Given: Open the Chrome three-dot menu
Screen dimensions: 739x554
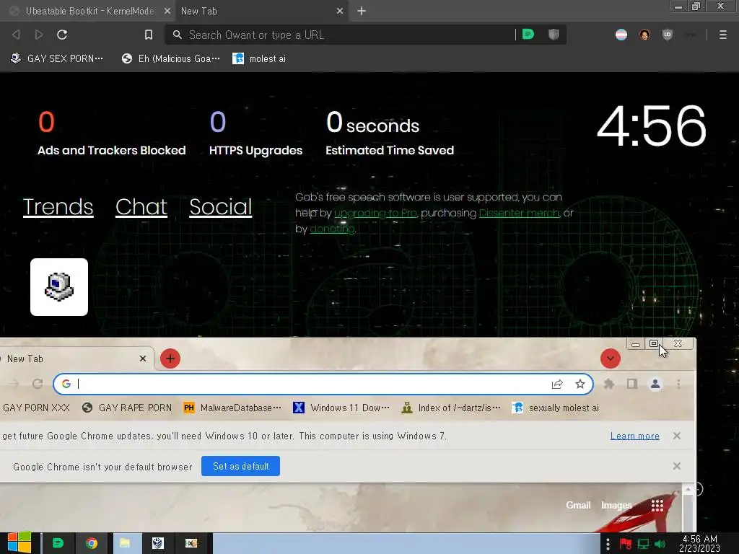Looking at the screenshot, I should (678, 384).
